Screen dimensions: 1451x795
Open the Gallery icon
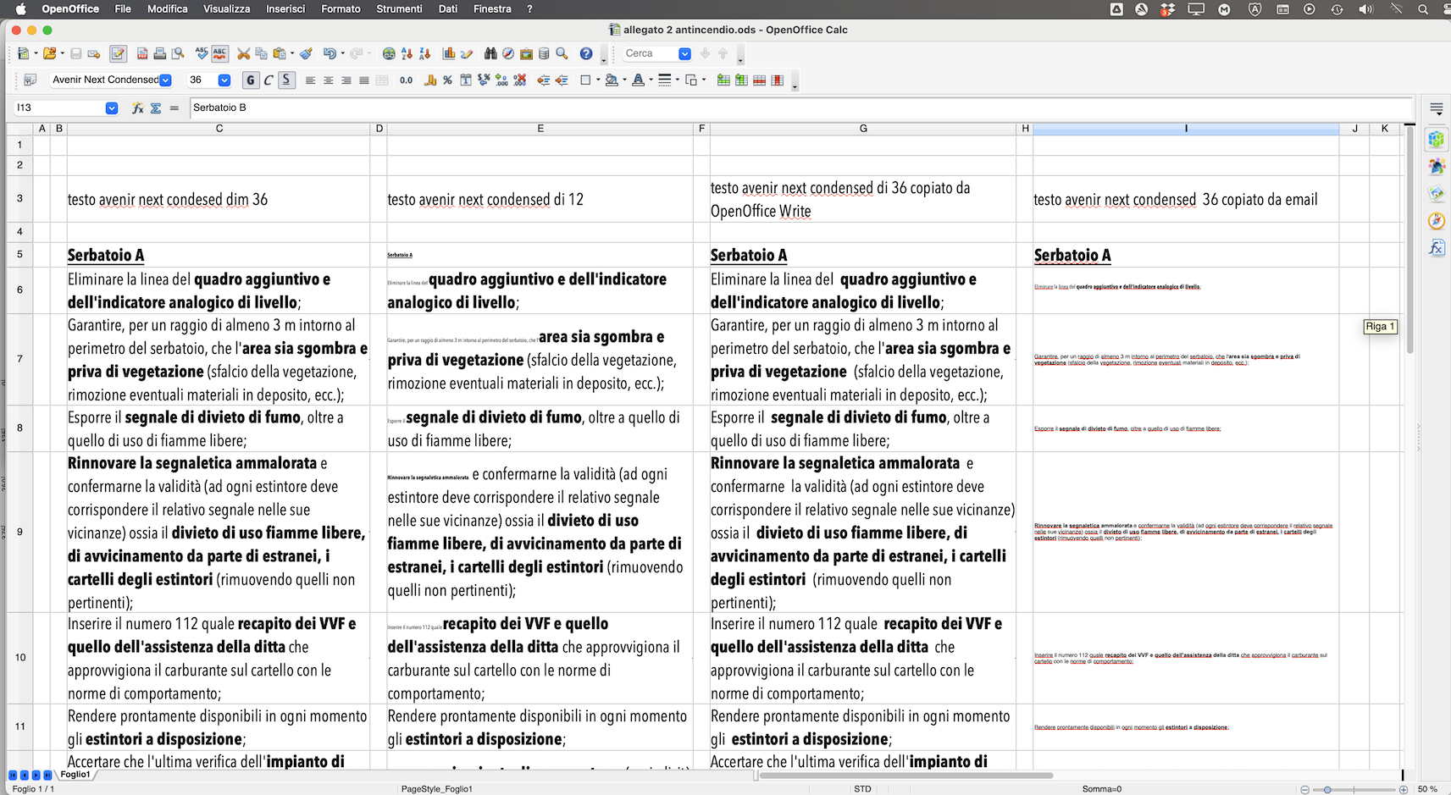coord(526,53)
